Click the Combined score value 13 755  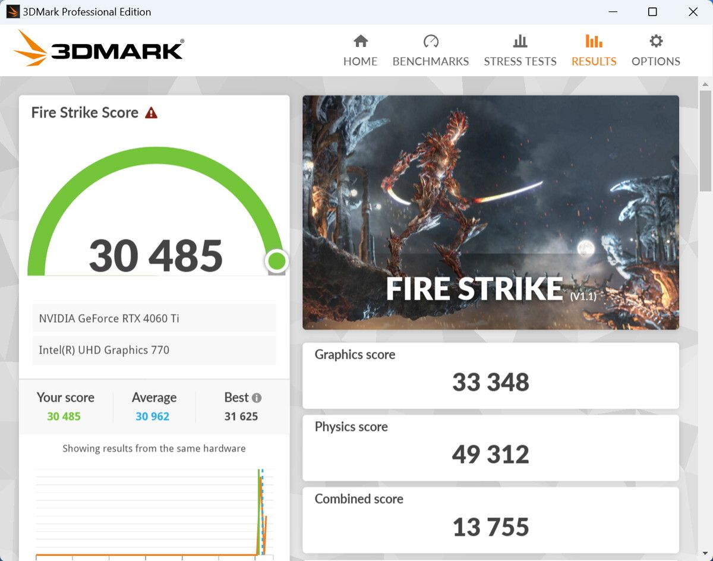pyautogui.click(x=491, y=527)
